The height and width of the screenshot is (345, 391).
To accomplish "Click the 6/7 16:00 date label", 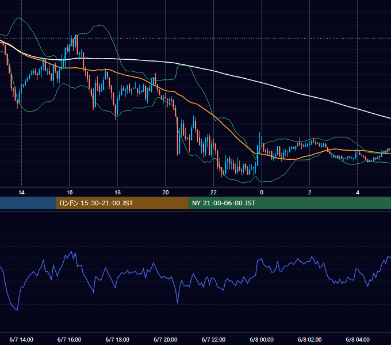I will coord(70,339).
